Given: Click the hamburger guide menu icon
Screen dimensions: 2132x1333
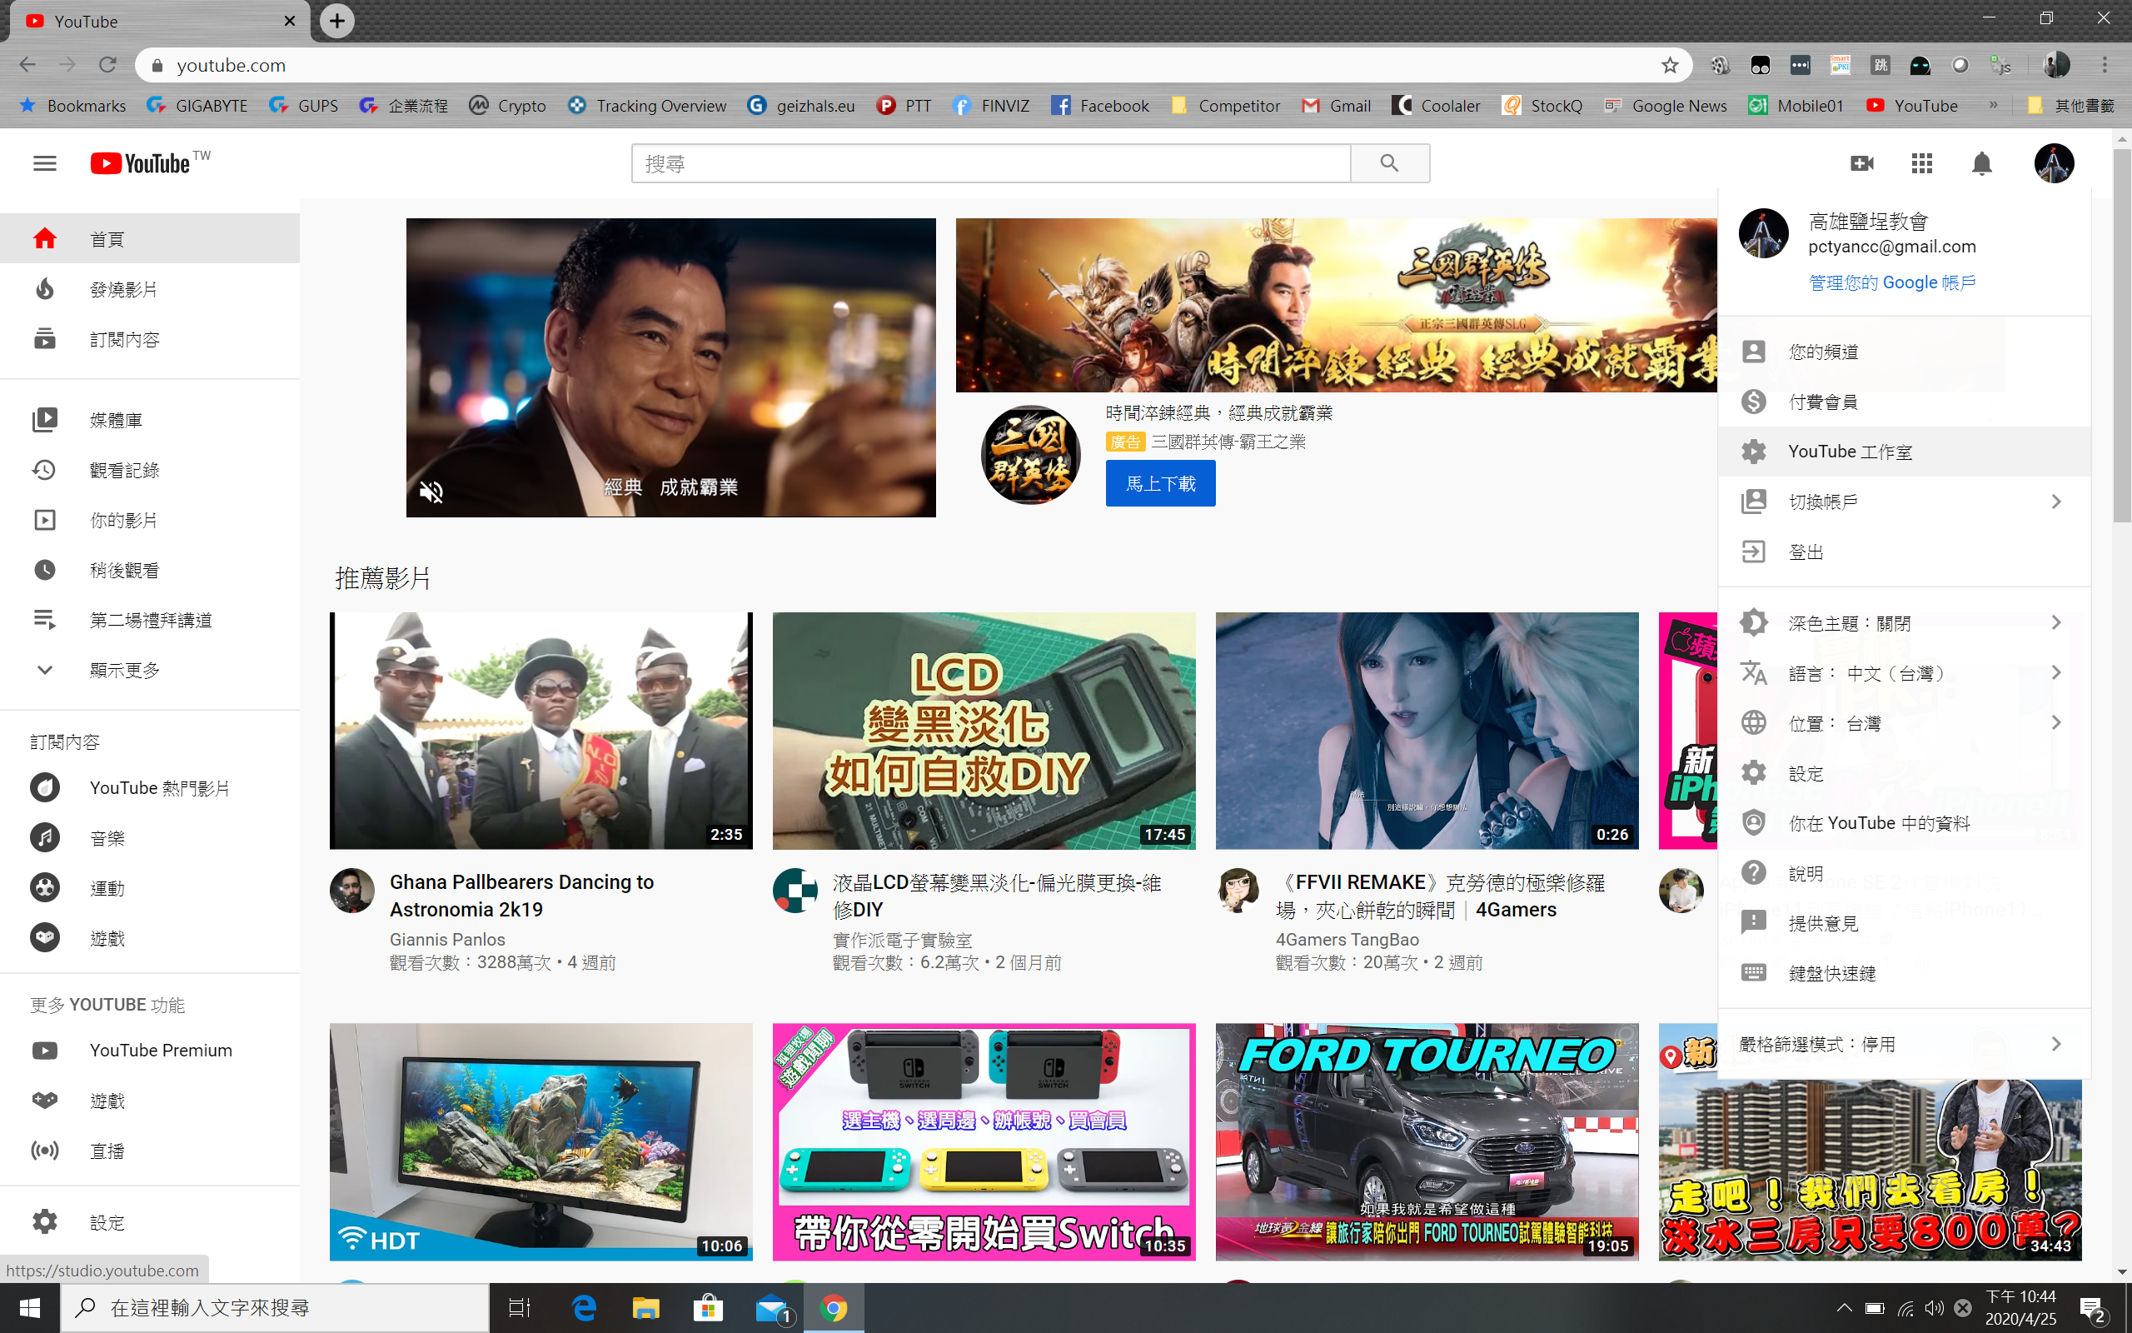Looking at the screenshot, I should [44, 163].
